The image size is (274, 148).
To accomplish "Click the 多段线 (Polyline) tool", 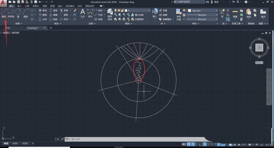I will point(11,13).
